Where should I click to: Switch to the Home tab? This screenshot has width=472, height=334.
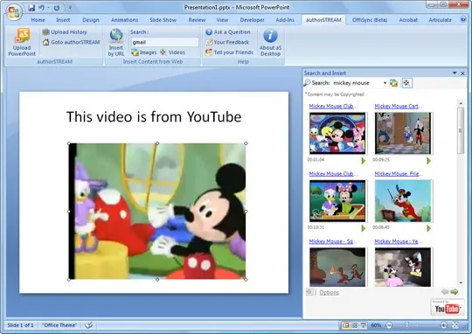click(x=38, y=20)
